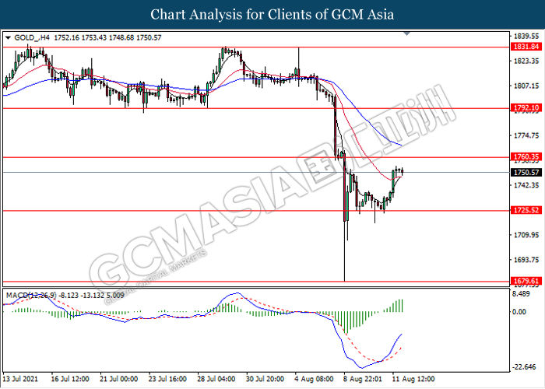Click the 1693.75 price axis value
This screenshot has width=545, height=389.
click(x=526, y=260)
